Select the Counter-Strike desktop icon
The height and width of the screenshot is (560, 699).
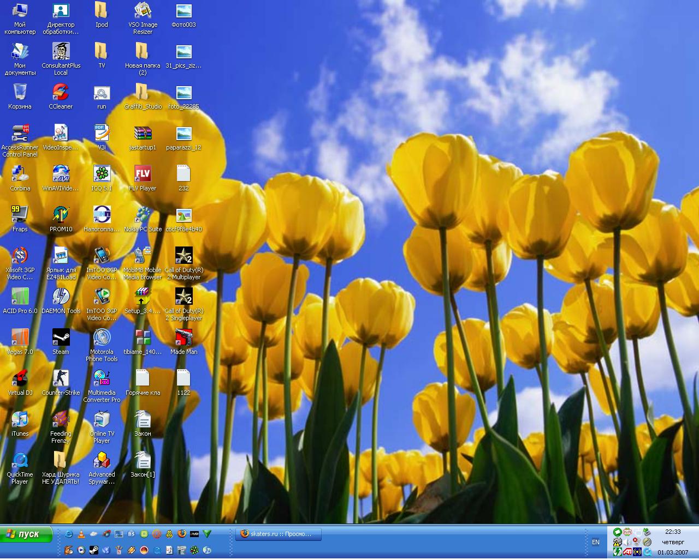click(x=61, y=380)
